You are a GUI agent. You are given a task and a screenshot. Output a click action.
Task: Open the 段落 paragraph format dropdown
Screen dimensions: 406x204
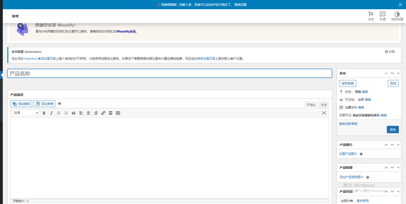pos(27,113)
